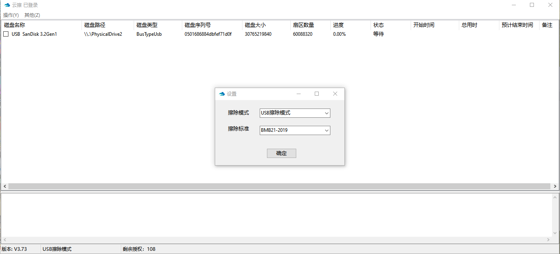
Task: Click the disk list scroll right arrow
Action: [x=555, y=186]
